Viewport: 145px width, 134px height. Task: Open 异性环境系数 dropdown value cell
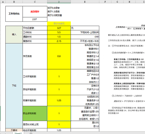pos(59,90)
